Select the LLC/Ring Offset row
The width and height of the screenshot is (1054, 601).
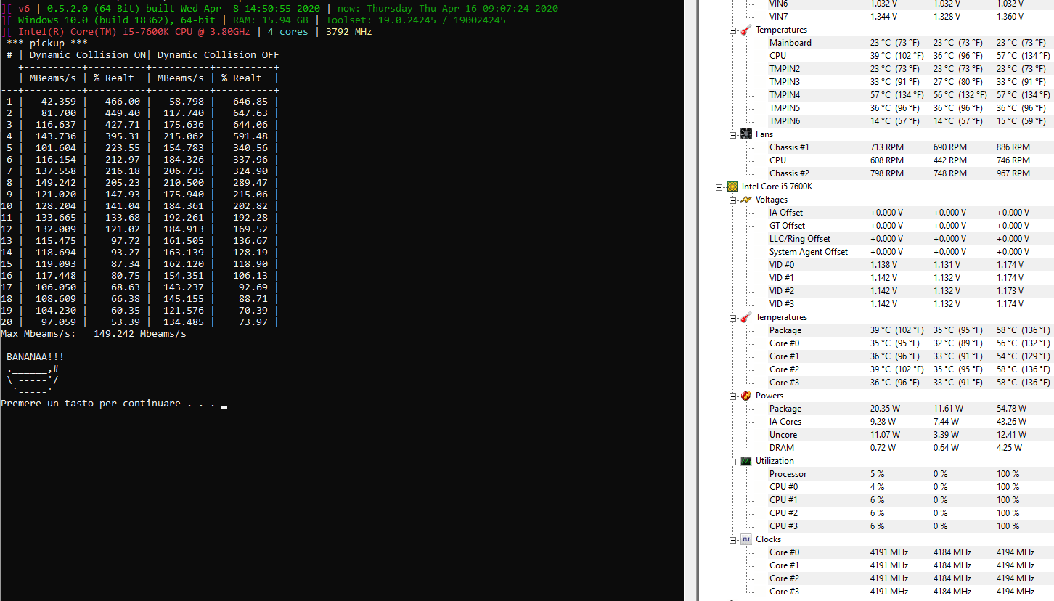[x=910, y=239]
